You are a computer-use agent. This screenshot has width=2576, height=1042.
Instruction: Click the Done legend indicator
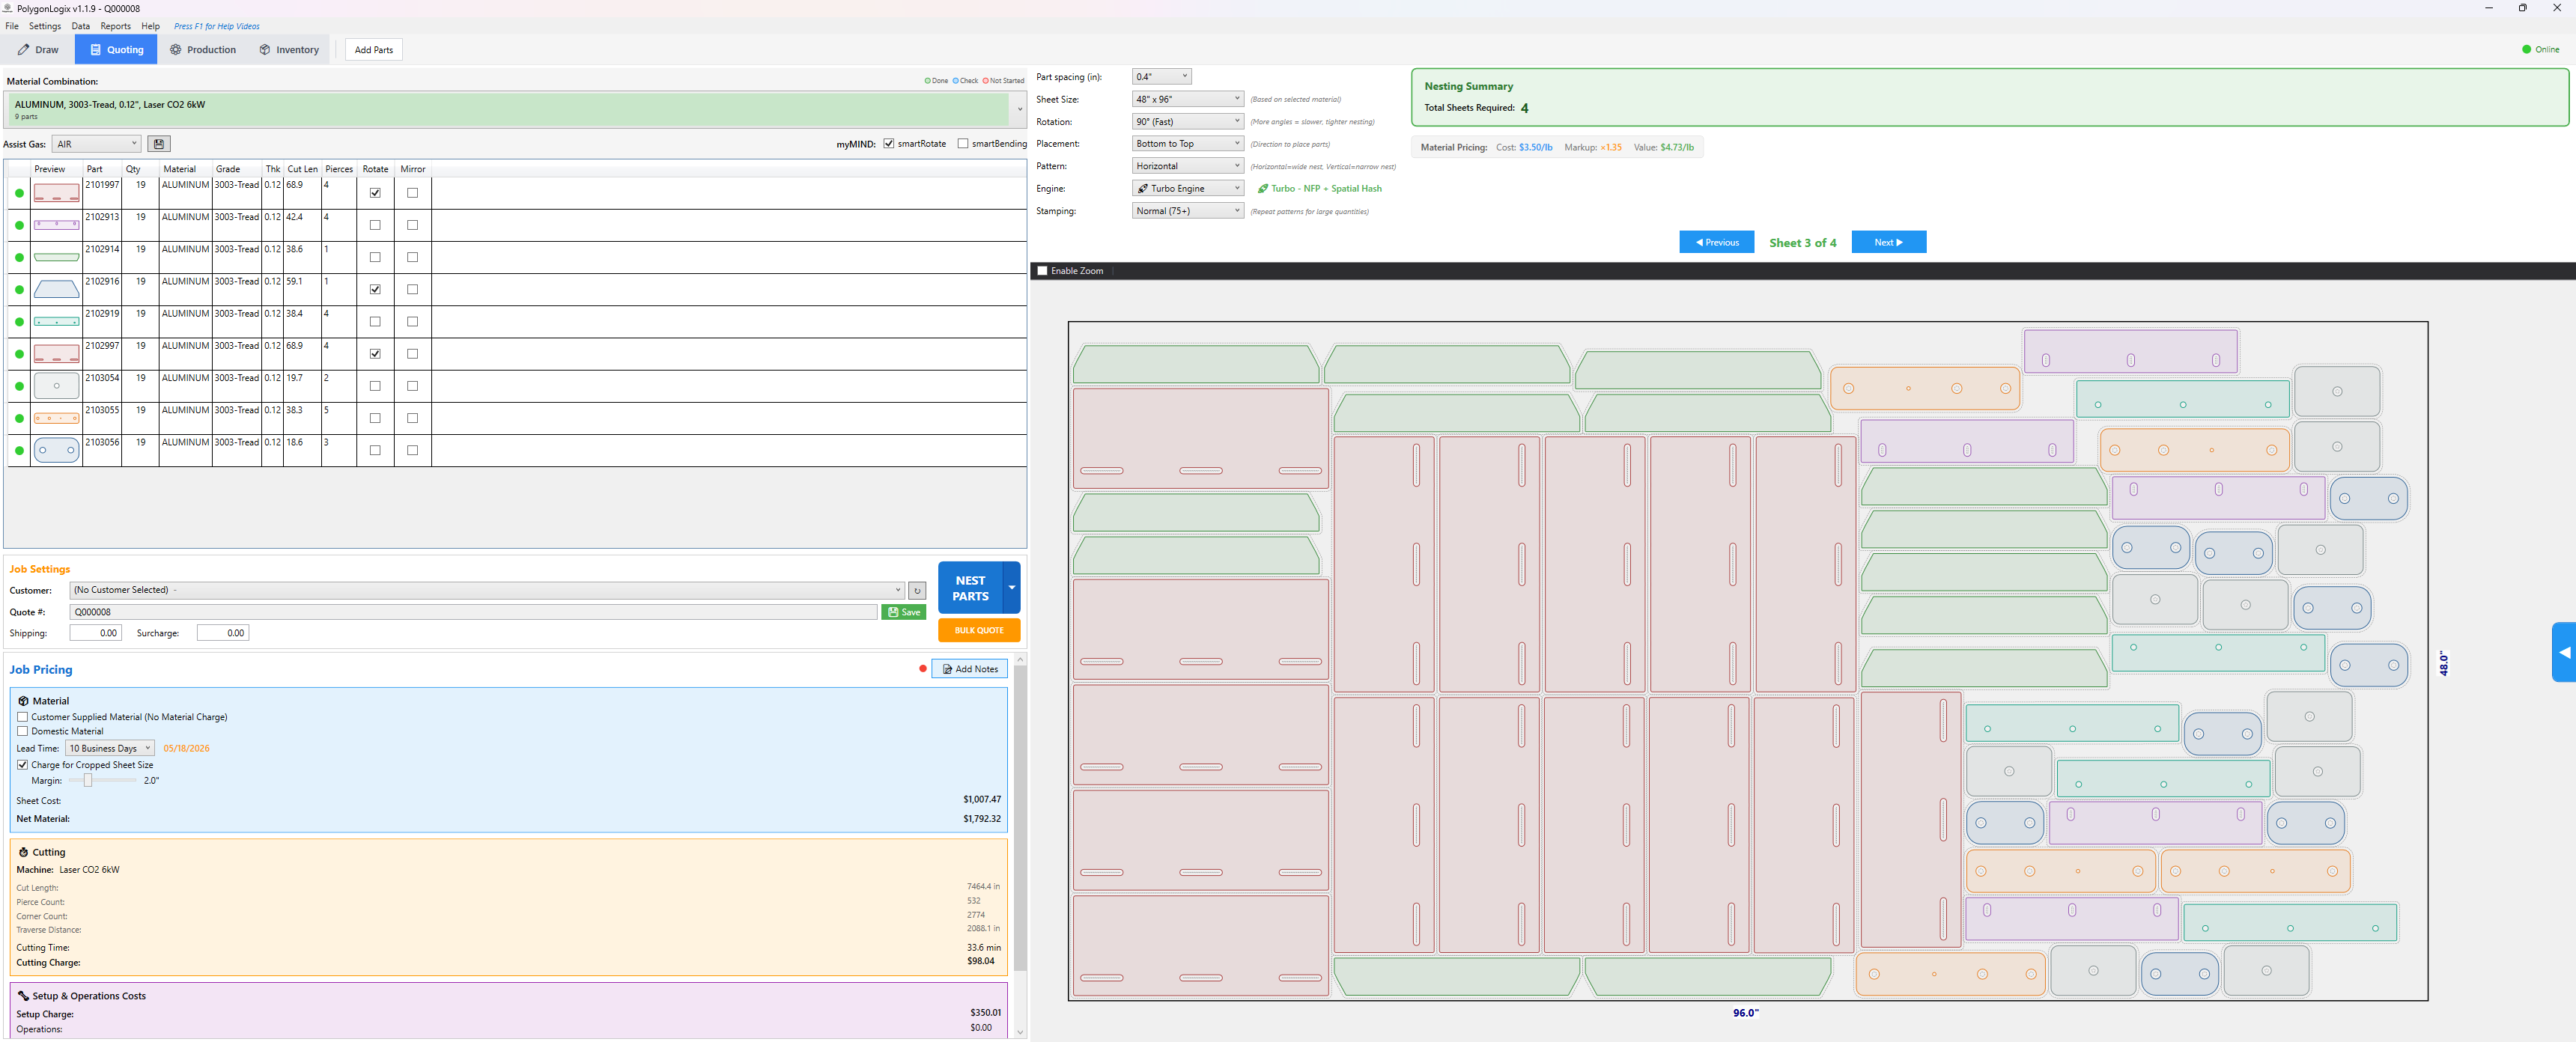tap(936, 81)
